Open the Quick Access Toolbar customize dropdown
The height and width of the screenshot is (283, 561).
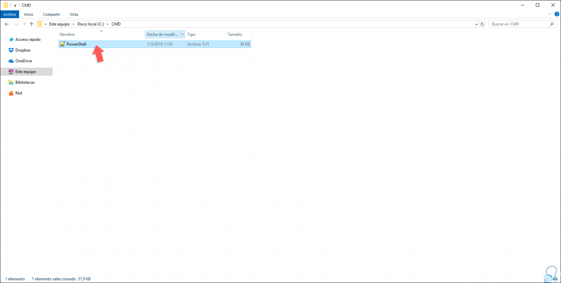[x=15, y=5]
